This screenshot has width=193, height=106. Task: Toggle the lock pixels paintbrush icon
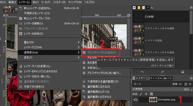coord(141,94)
